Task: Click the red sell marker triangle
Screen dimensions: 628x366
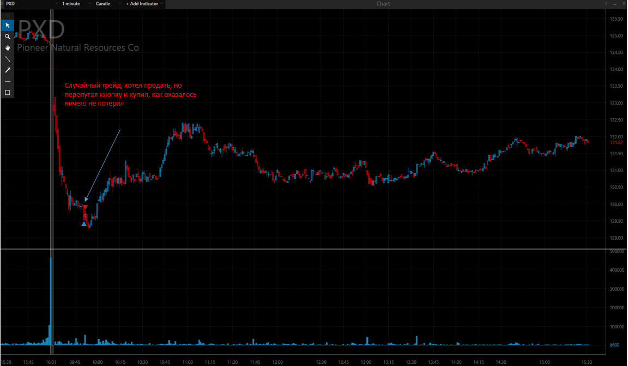Action: [x=85, y=207]
